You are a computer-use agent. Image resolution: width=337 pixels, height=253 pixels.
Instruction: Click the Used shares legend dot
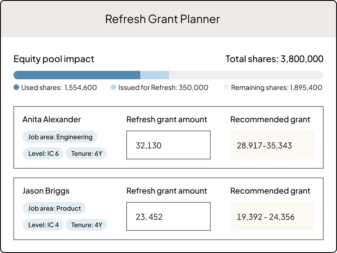tap(16, 87)
